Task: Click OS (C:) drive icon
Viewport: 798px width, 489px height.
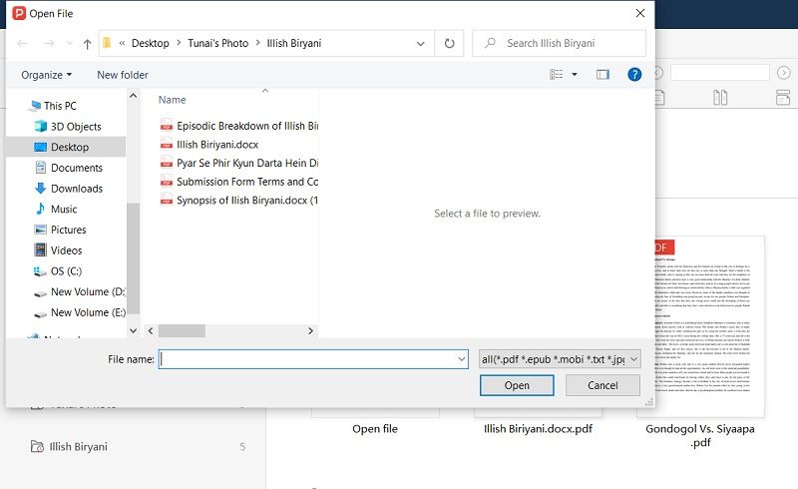Action: [40, 271]
